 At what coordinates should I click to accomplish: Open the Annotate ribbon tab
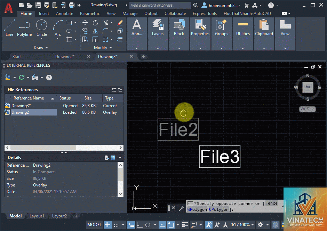tap(64, 14)
